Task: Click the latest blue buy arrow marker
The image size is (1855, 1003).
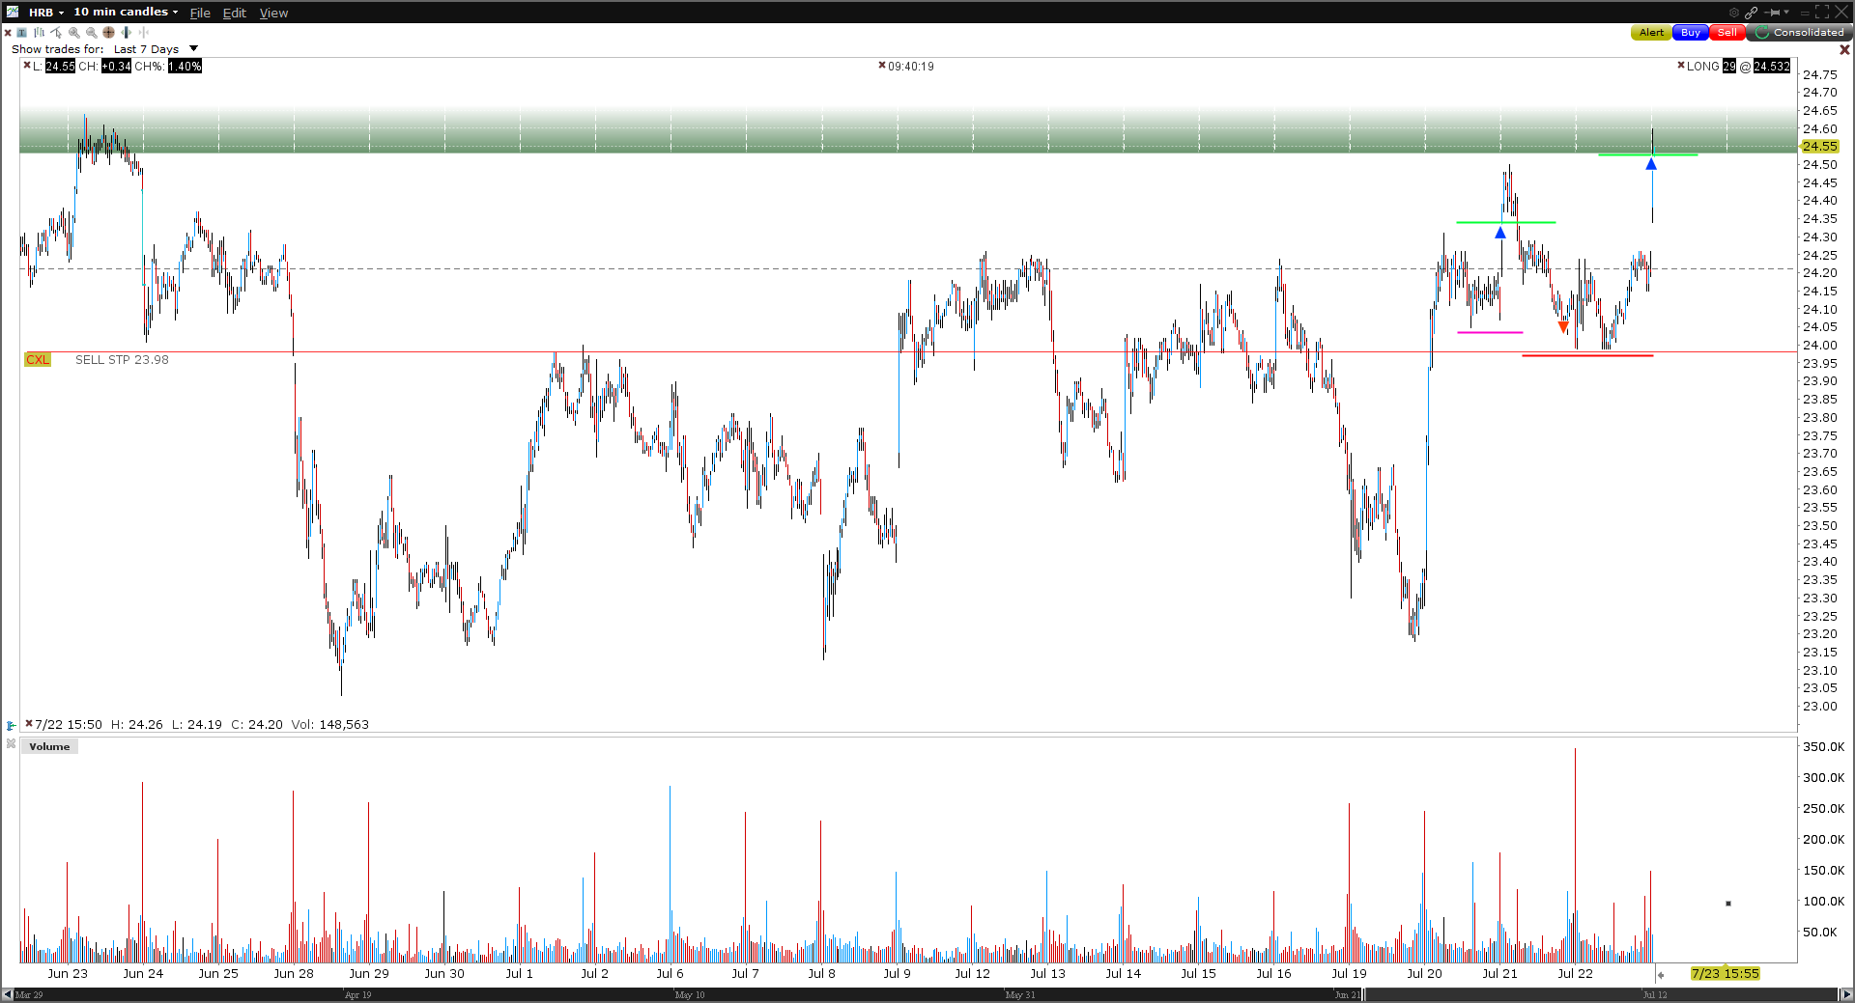Action: (x=1651, y=164)
